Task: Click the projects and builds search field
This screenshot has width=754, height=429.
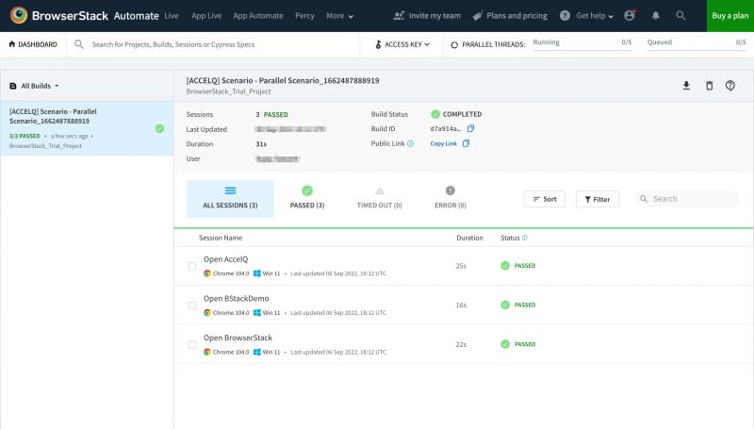Action: pyautogui.click(x=213, y=44)
